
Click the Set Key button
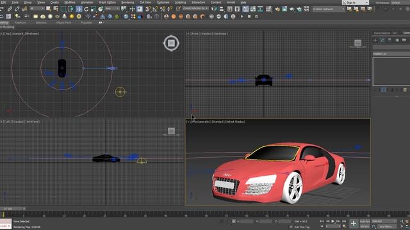pyautogui.click(x=365, y=226)
